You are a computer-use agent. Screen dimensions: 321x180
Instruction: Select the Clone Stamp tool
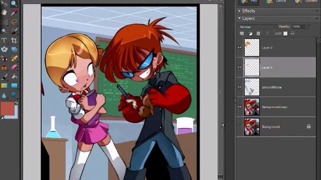point(4,67)
